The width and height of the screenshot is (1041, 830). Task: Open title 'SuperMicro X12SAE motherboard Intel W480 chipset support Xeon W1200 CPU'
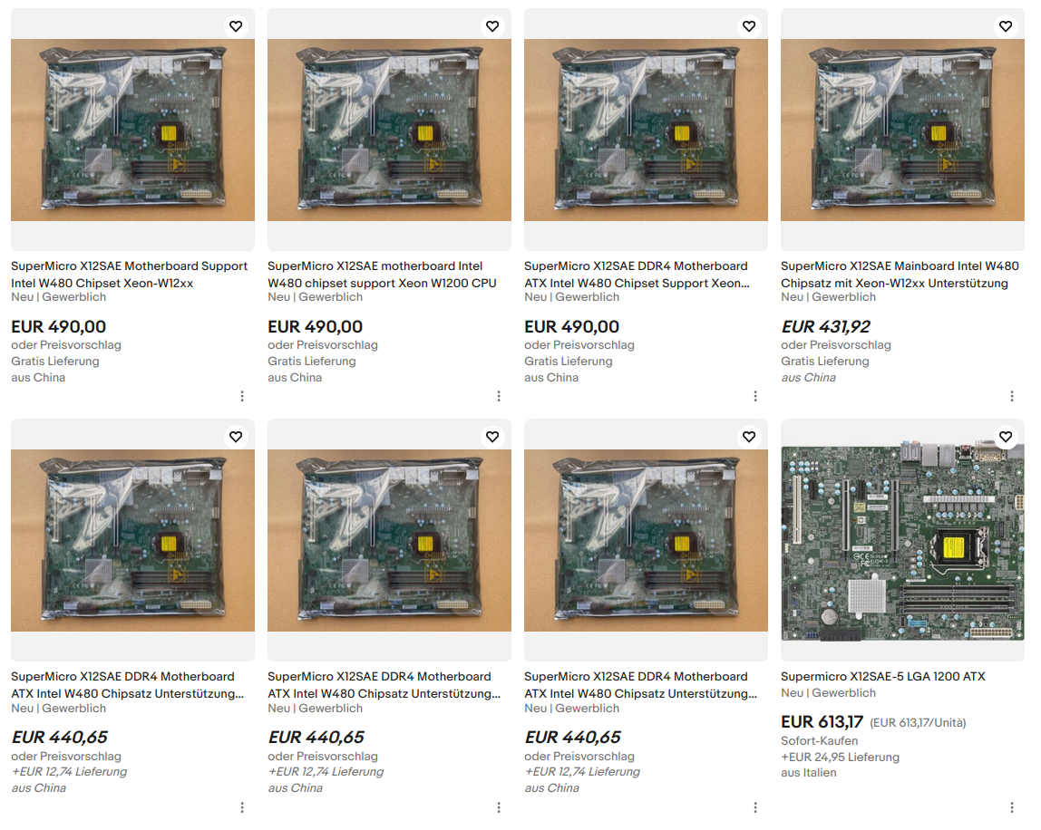(x=383, y=274)
